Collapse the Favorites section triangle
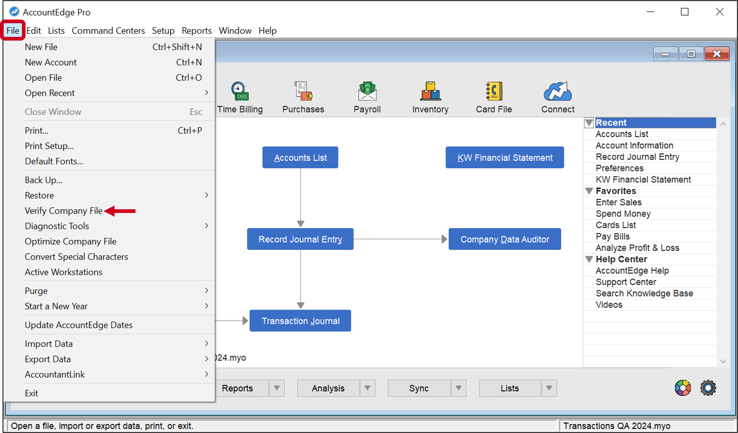 589,191
